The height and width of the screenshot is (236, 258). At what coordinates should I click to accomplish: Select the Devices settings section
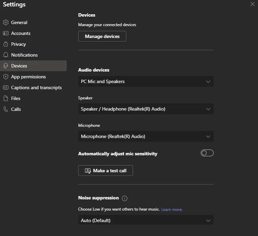19,66
